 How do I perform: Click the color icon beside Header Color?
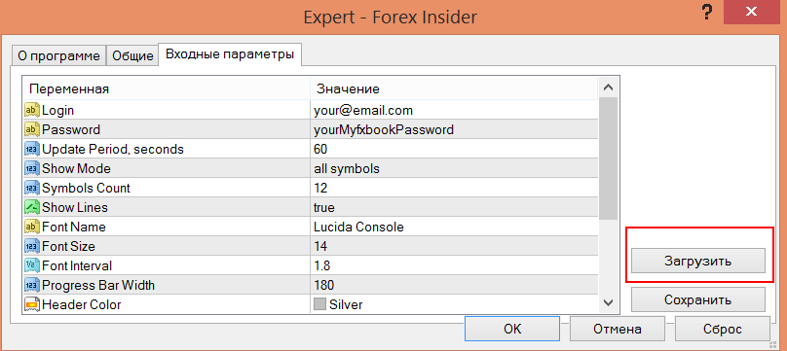(x=32, y=304)
